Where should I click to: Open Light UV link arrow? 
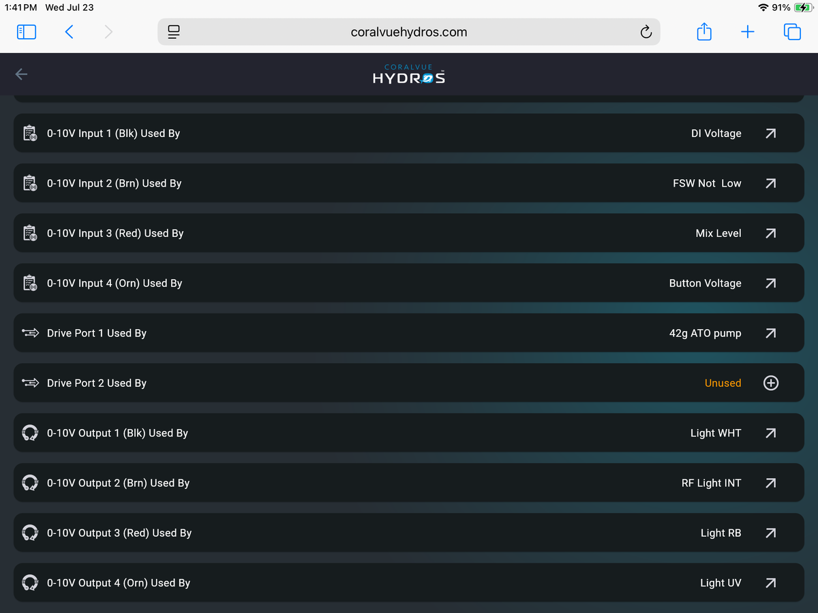pos(770,583)
